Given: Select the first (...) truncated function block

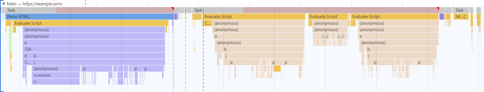Looking at the screenshot, I should click(325, 36).
